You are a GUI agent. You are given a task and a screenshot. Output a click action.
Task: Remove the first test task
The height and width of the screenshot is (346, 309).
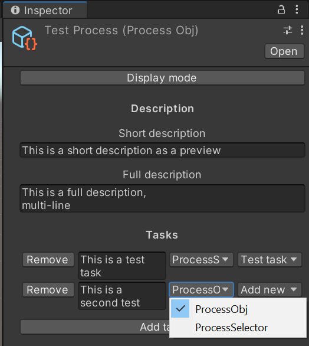point(48,260)
